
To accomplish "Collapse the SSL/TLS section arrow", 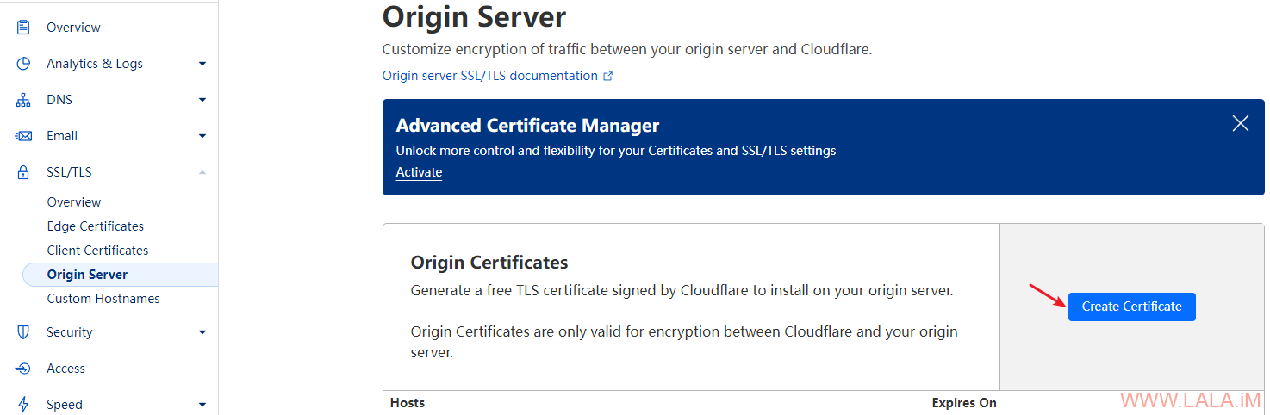I will (x=202, y=172).
